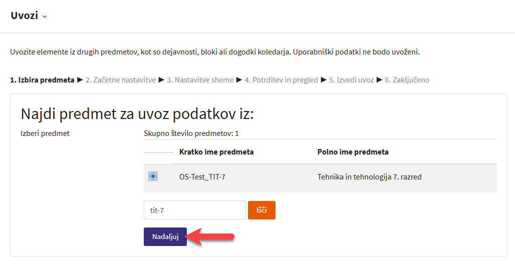
Task: Go to step 1. Izbira predmeta
Action: [x=42, y=80]
